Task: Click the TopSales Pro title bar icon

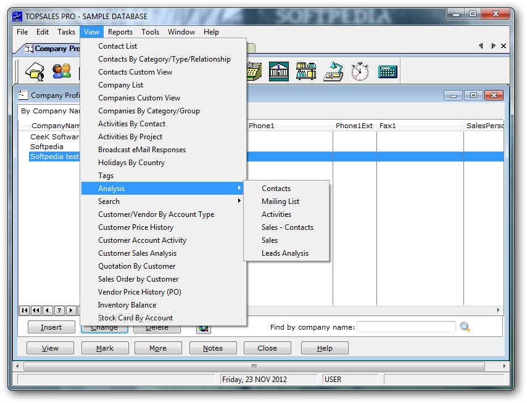Action: (x=17, y=17)
